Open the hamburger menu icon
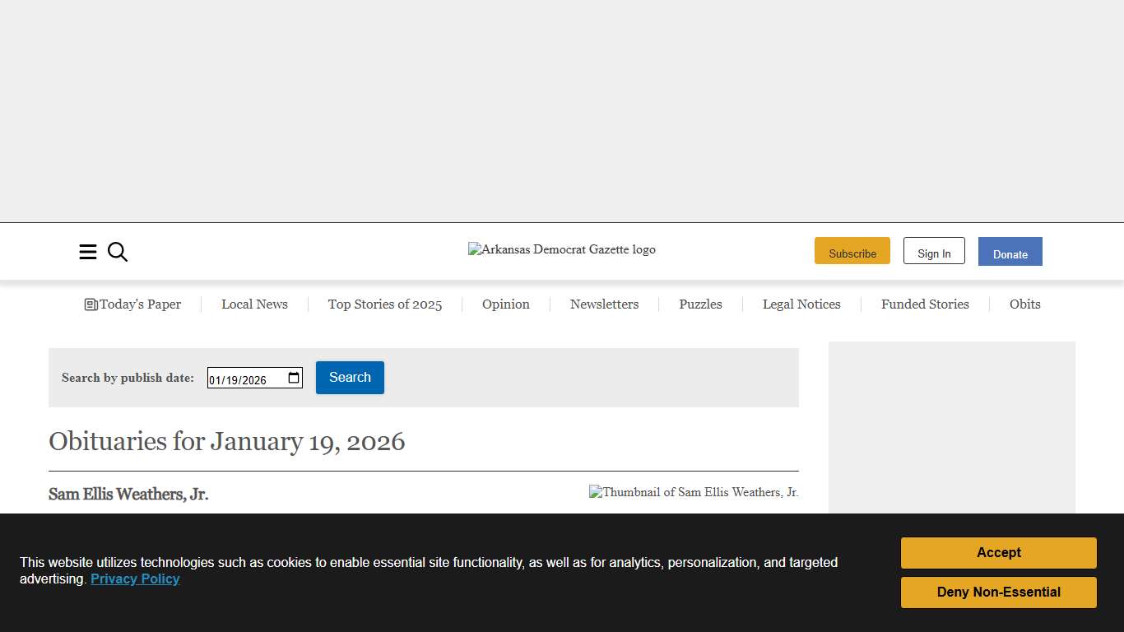The width and height of the screenshot is (1124, 632). pos(88,252)
